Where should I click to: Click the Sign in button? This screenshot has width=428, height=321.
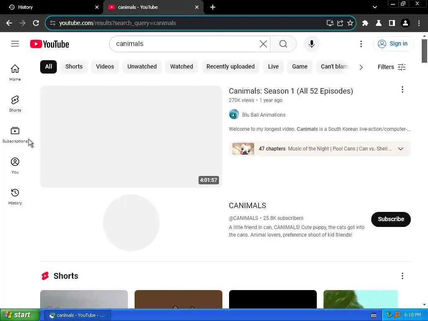[393, 43]
